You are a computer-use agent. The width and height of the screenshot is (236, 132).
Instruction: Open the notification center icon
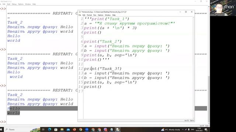pos(206,129)
